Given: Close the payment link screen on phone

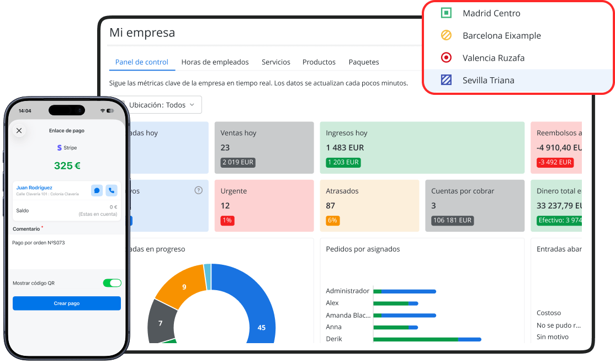Looking at the screenshot, I should 19,131.
